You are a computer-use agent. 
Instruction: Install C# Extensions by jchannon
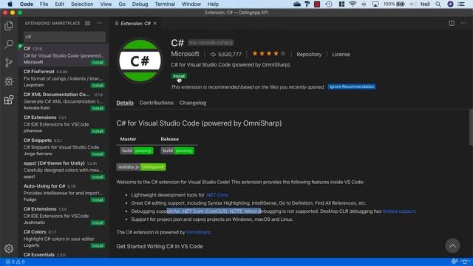click(x=98, y=132)
